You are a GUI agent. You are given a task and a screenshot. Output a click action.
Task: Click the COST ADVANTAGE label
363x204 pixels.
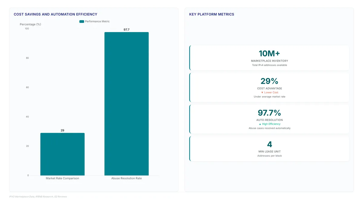(270, 88)
